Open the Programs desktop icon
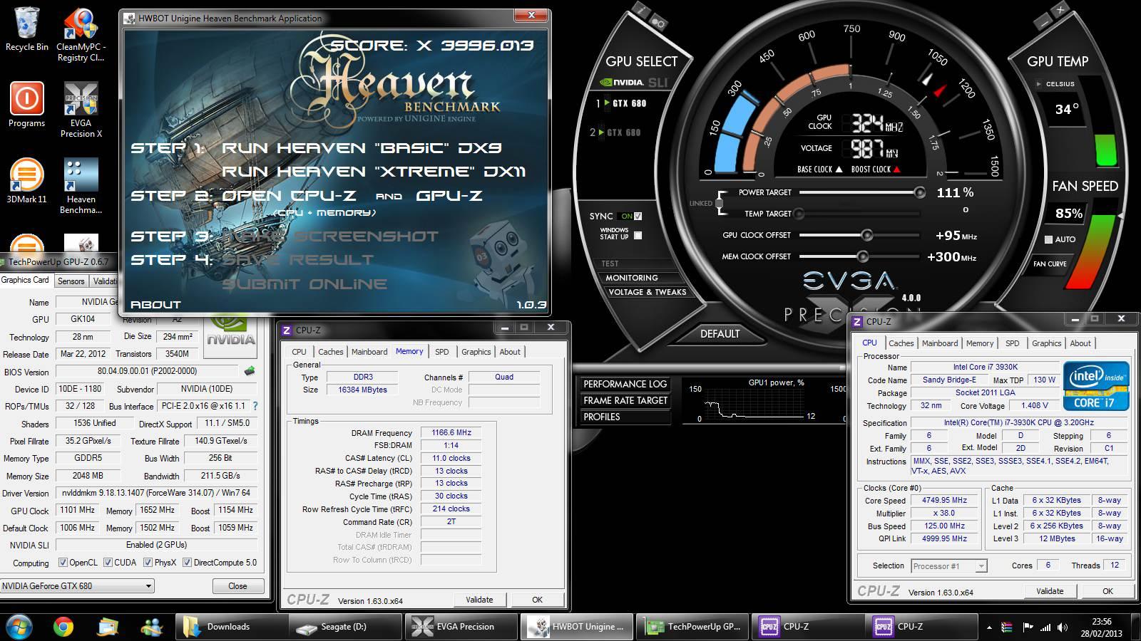1141x641 pixels. pos(27,105)
